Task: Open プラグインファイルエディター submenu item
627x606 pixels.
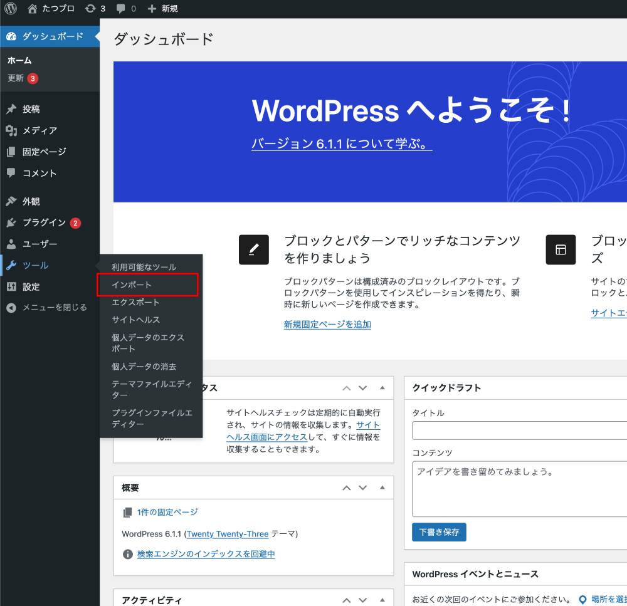Action: (x=152, y=418)
